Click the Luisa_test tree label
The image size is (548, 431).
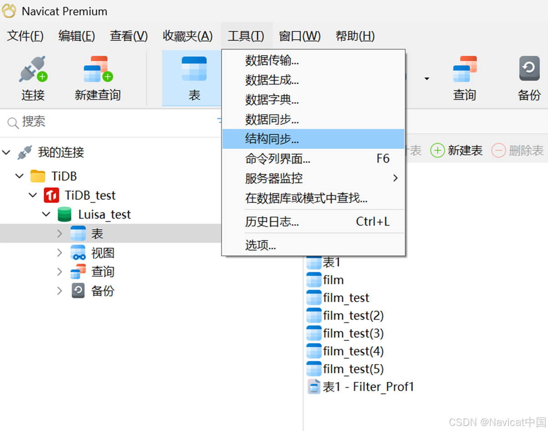(105, 214)
